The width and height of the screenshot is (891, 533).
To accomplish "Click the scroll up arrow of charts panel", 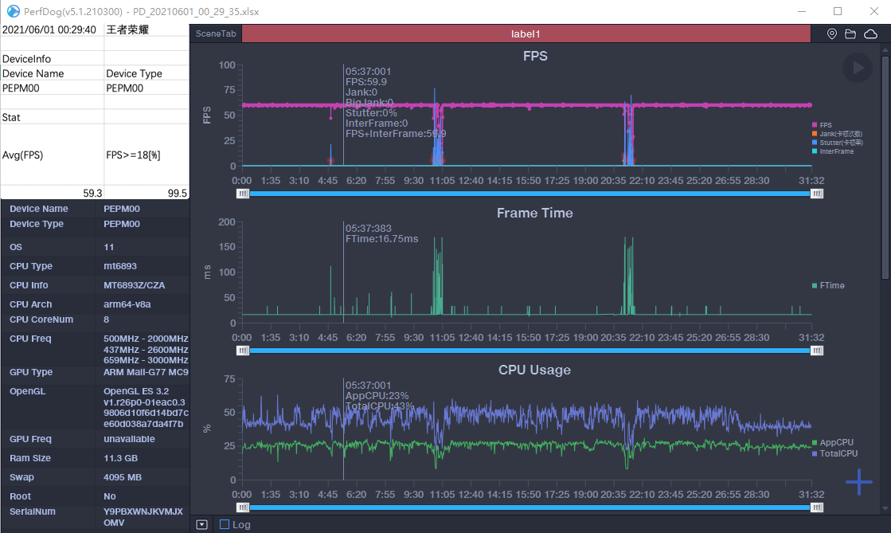I will pyautogui.click(x=885, y=50).
